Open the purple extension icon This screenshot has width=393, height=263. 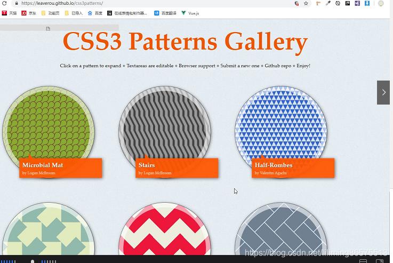(x=357, y=3)
